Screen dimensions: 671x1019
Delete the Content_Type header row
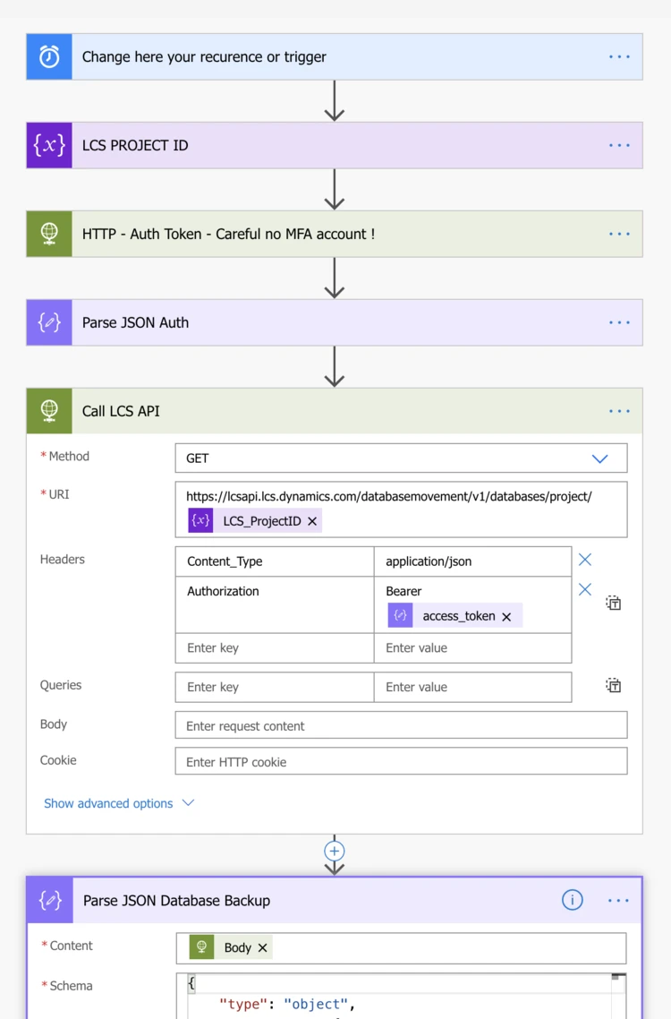click(585, 560)
